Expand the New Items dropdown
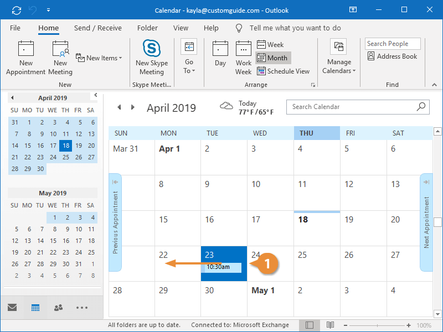The image size is (443, 332). click(x=99, y=58)
